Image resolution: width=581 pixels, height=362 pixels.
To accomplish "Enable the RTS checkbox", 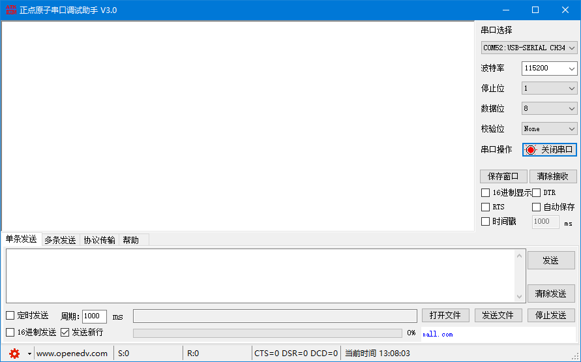I will (x=485, y=207).
